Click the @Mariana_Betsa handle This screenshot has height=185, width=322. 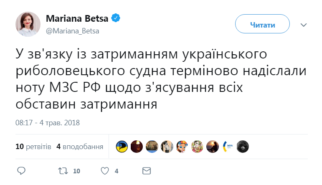tap(72, 30)
